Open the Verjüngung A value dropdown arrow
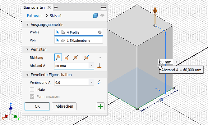The width and height of the screenshot is (208, 125). click(91, 82)
